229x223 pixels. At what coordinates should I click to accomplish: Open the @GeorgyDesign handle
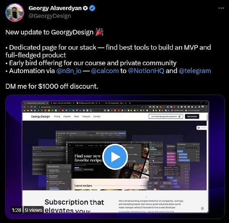click(50, 16)
